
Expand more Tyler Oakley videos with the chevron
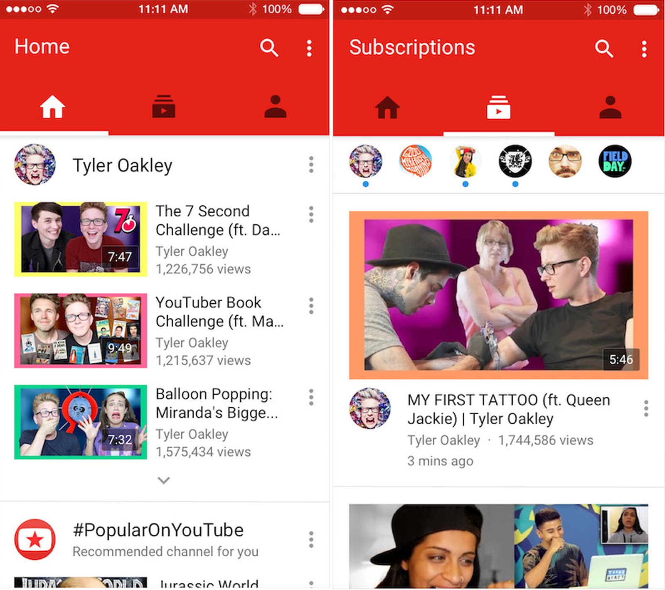click(x=163, y=480)
